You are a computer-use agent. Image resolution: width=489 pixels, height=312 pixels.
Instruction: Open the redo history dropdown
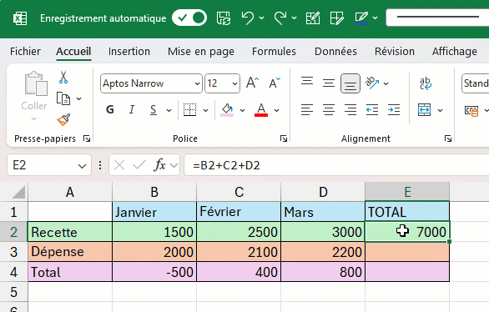coord(294,18)
